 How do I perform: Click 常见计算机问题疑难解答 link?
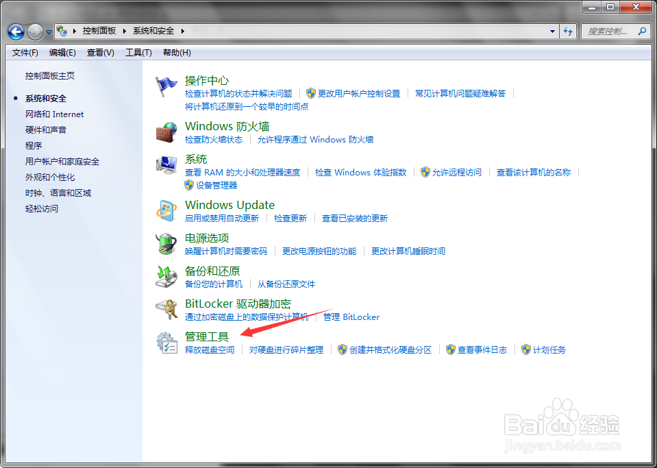click(460, 93)
